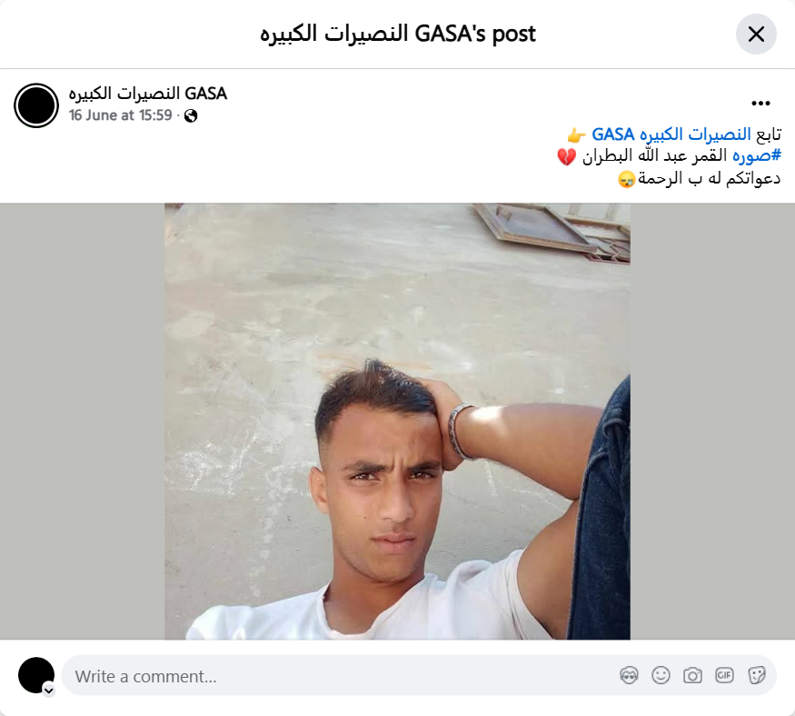This screenshot has width=795, height=716.
Task: Click the page profile picture next to post
Action: tap(36, 105)
